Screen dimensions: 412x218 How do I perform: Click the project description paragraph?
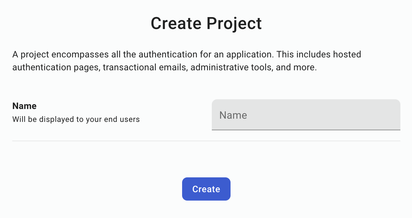pos(187,61)
